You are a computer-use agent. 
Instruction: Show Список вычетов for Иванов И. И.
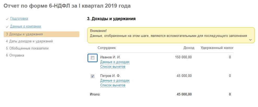[113, 67]
